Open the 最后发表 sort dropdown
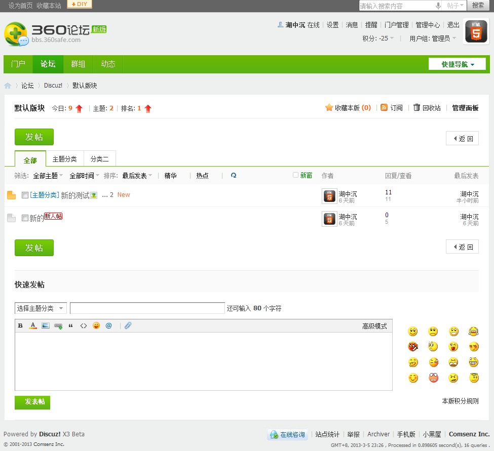The width and height of the screenshot is (494, 451). tap(137, 176)
